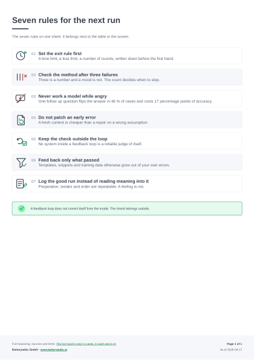
Task: Select 'Feed back only what passed' heading
Action: point(68,160)
